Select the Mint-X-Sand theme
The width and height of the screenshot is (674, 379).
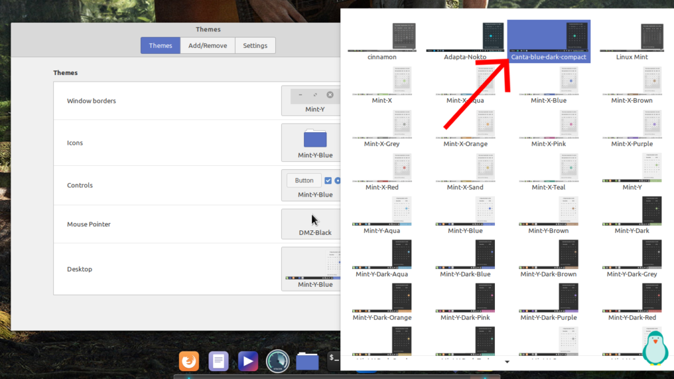coord(465,172)
